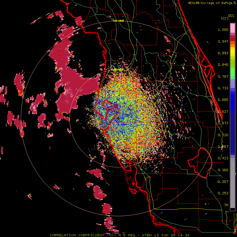Select the DCC product label
This screenshot has height=237, width=237.
coord(231,16)
